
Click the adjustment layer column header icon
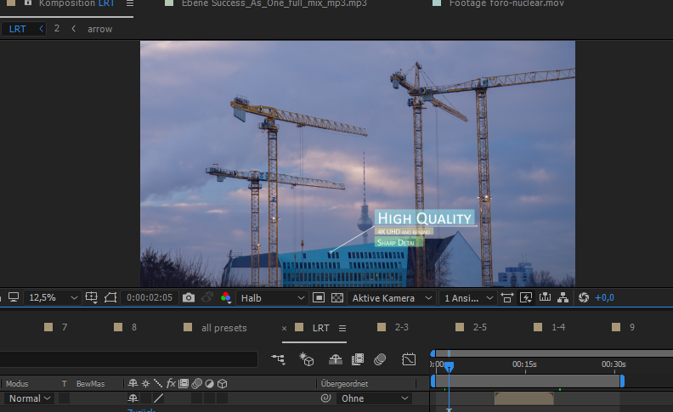[x=209, y=383]
